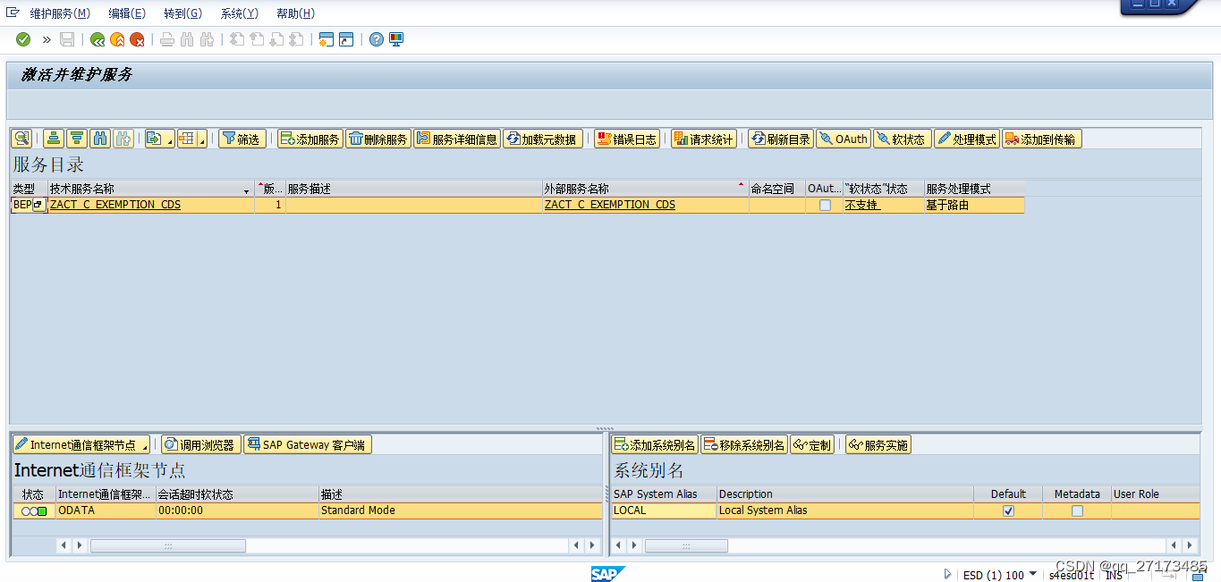Click the status bar expand triangle near ESD
Screen dimensions: 1221x582
[948, 574]
